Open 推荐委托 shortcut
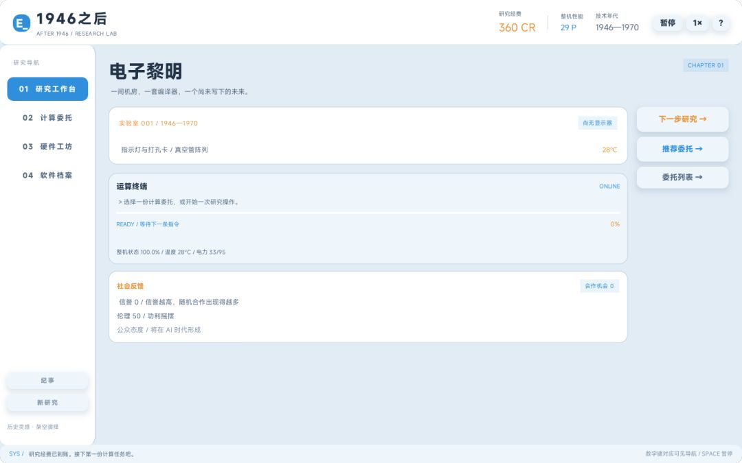The height and width of the screenshot is (463, 742). [x=682, y=149]
